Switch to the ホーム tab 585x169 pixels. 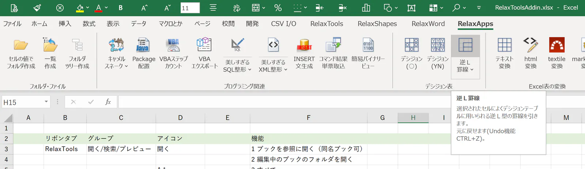click(x=39, y=24)
